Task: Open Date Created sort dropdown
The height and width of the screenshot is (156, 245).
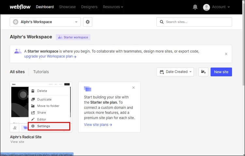Action: click(175, 72)
